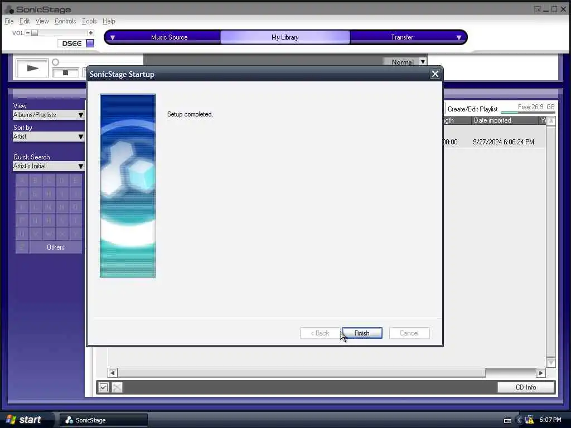Open the Albums/Playlists view dropdown
This screenshot has width=571, height=428.
[x=49, y=115]
